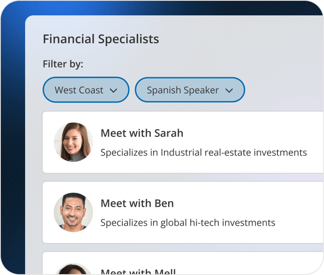Open the Meet with Ben link
The height and width of the screenshot is (275, 324).
(137, 203)
